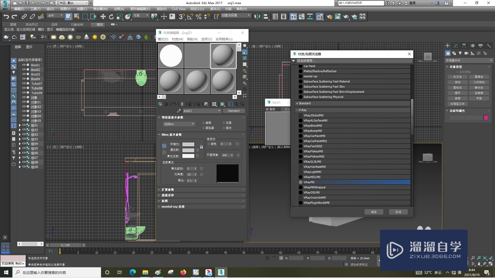The width and height of the screenshot is (495, 278).
Task: Select VRayMtlWrapper in material list
Action: click(x=315, y=187)
